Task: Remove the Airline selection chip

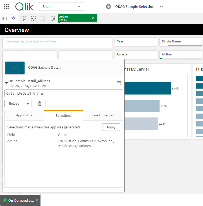Action: [x=93, y=18]
